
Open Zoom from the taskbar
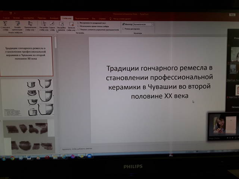pos(89,156)
